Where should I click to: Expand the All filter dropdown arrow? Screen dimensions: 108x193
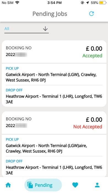45,29
